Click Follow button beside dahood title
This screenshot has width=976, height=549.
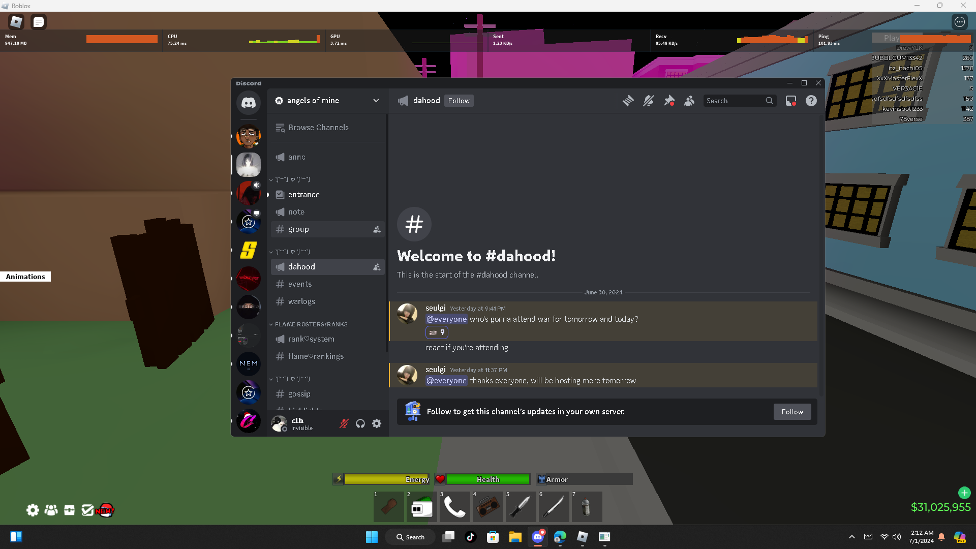[459, 101]
